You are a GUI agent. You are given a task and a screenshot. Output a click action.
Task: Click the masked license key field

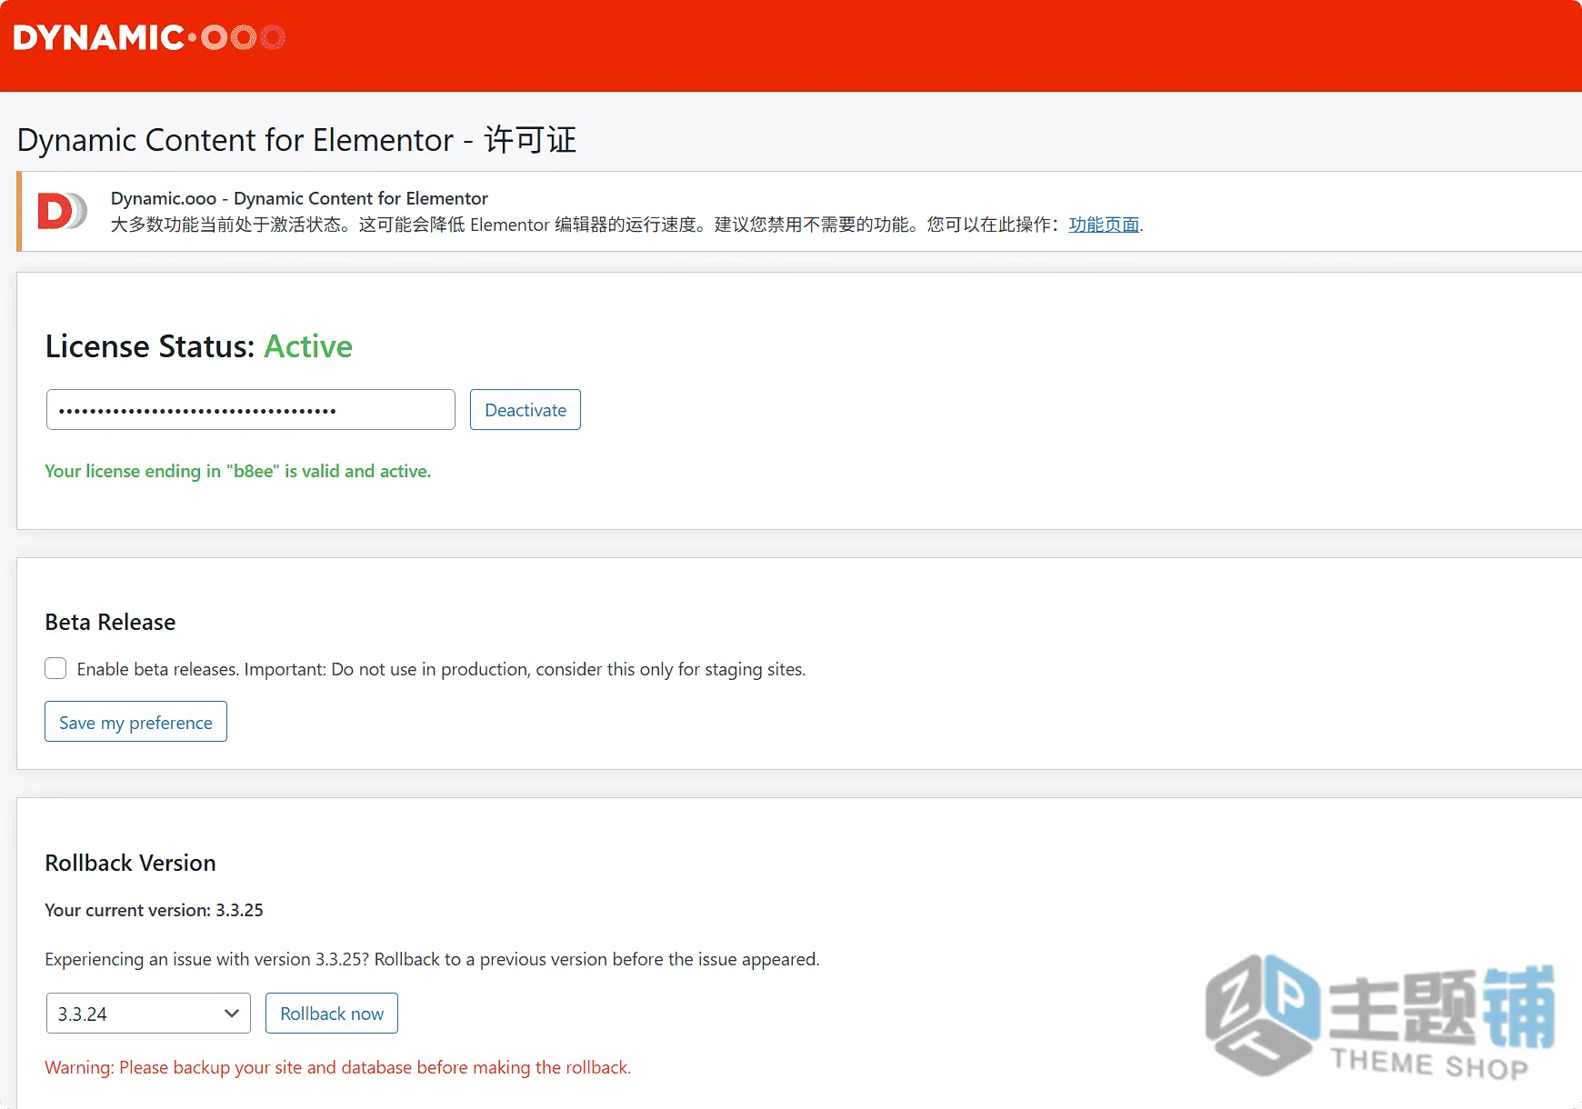pyautogui.click(x=250, y=410)
